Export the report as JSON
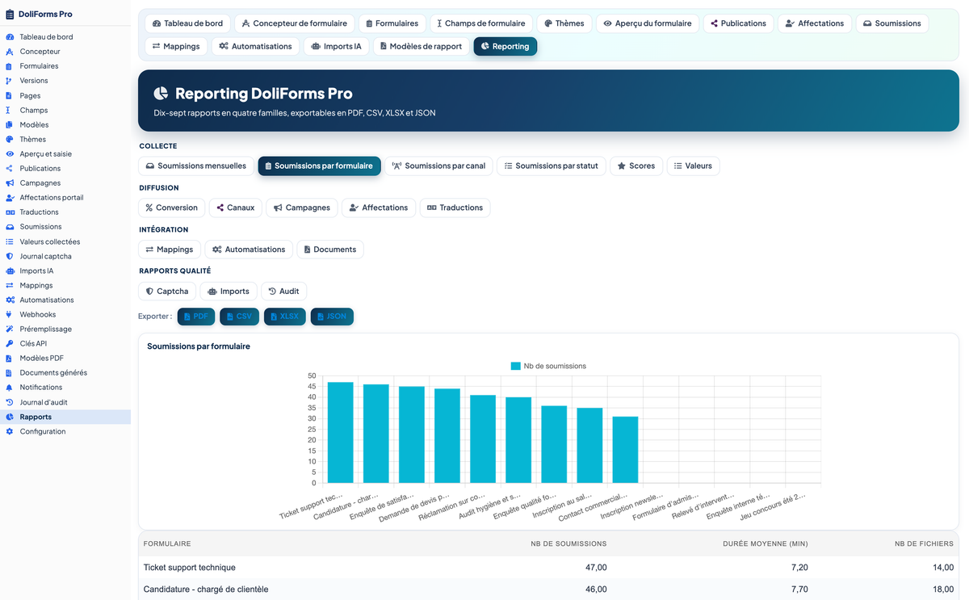This screenshot has width=969, height=600. coord(332,317)
